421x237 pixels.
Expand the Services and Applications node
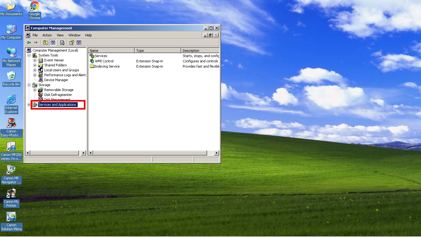[x=29, y=105]
